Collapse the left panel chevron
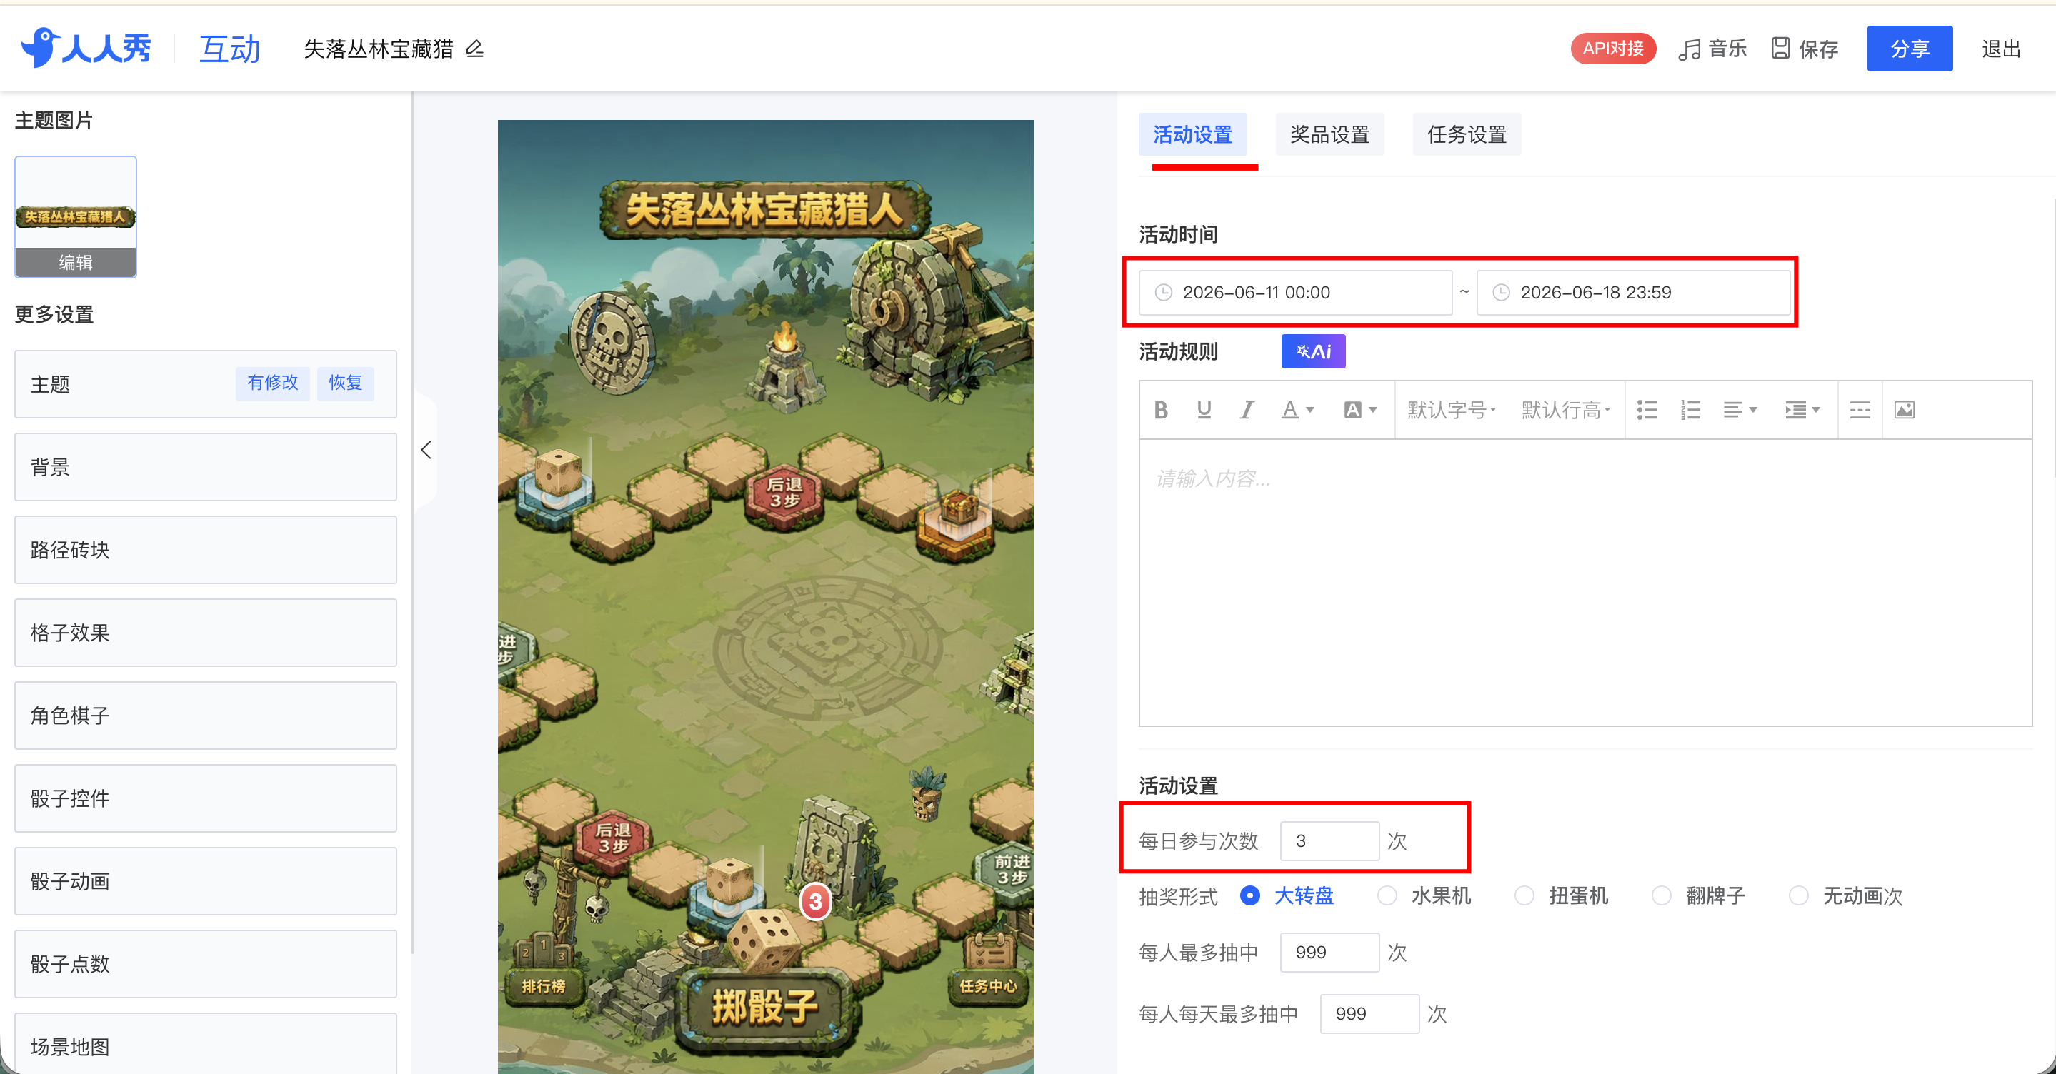The image size is (2056, 1074). coord(426,450)
